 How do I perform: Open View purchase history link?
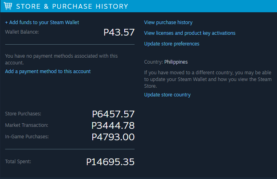tap(168, 23)
